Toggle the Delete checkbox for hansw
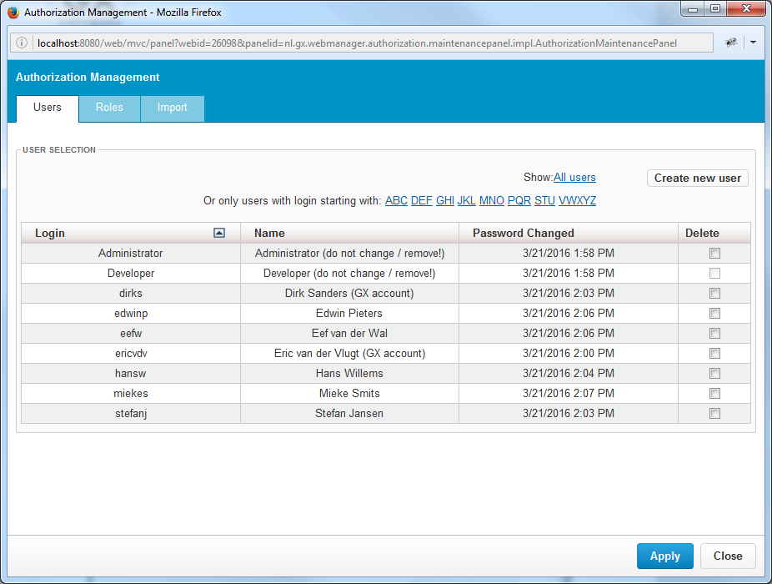The image size is (772, 584). 714,374
